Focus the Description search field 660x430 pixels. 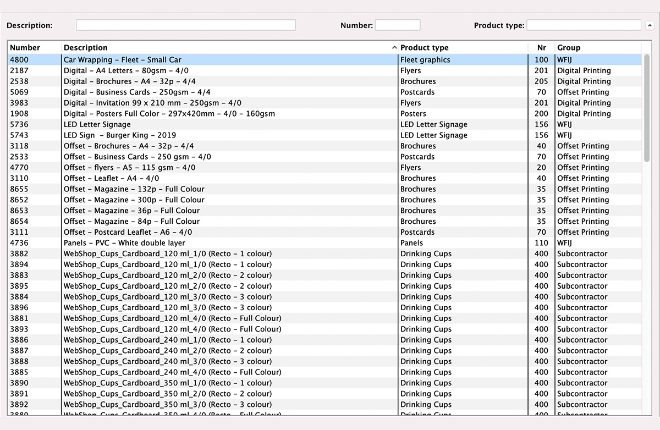tap(185, 25)
